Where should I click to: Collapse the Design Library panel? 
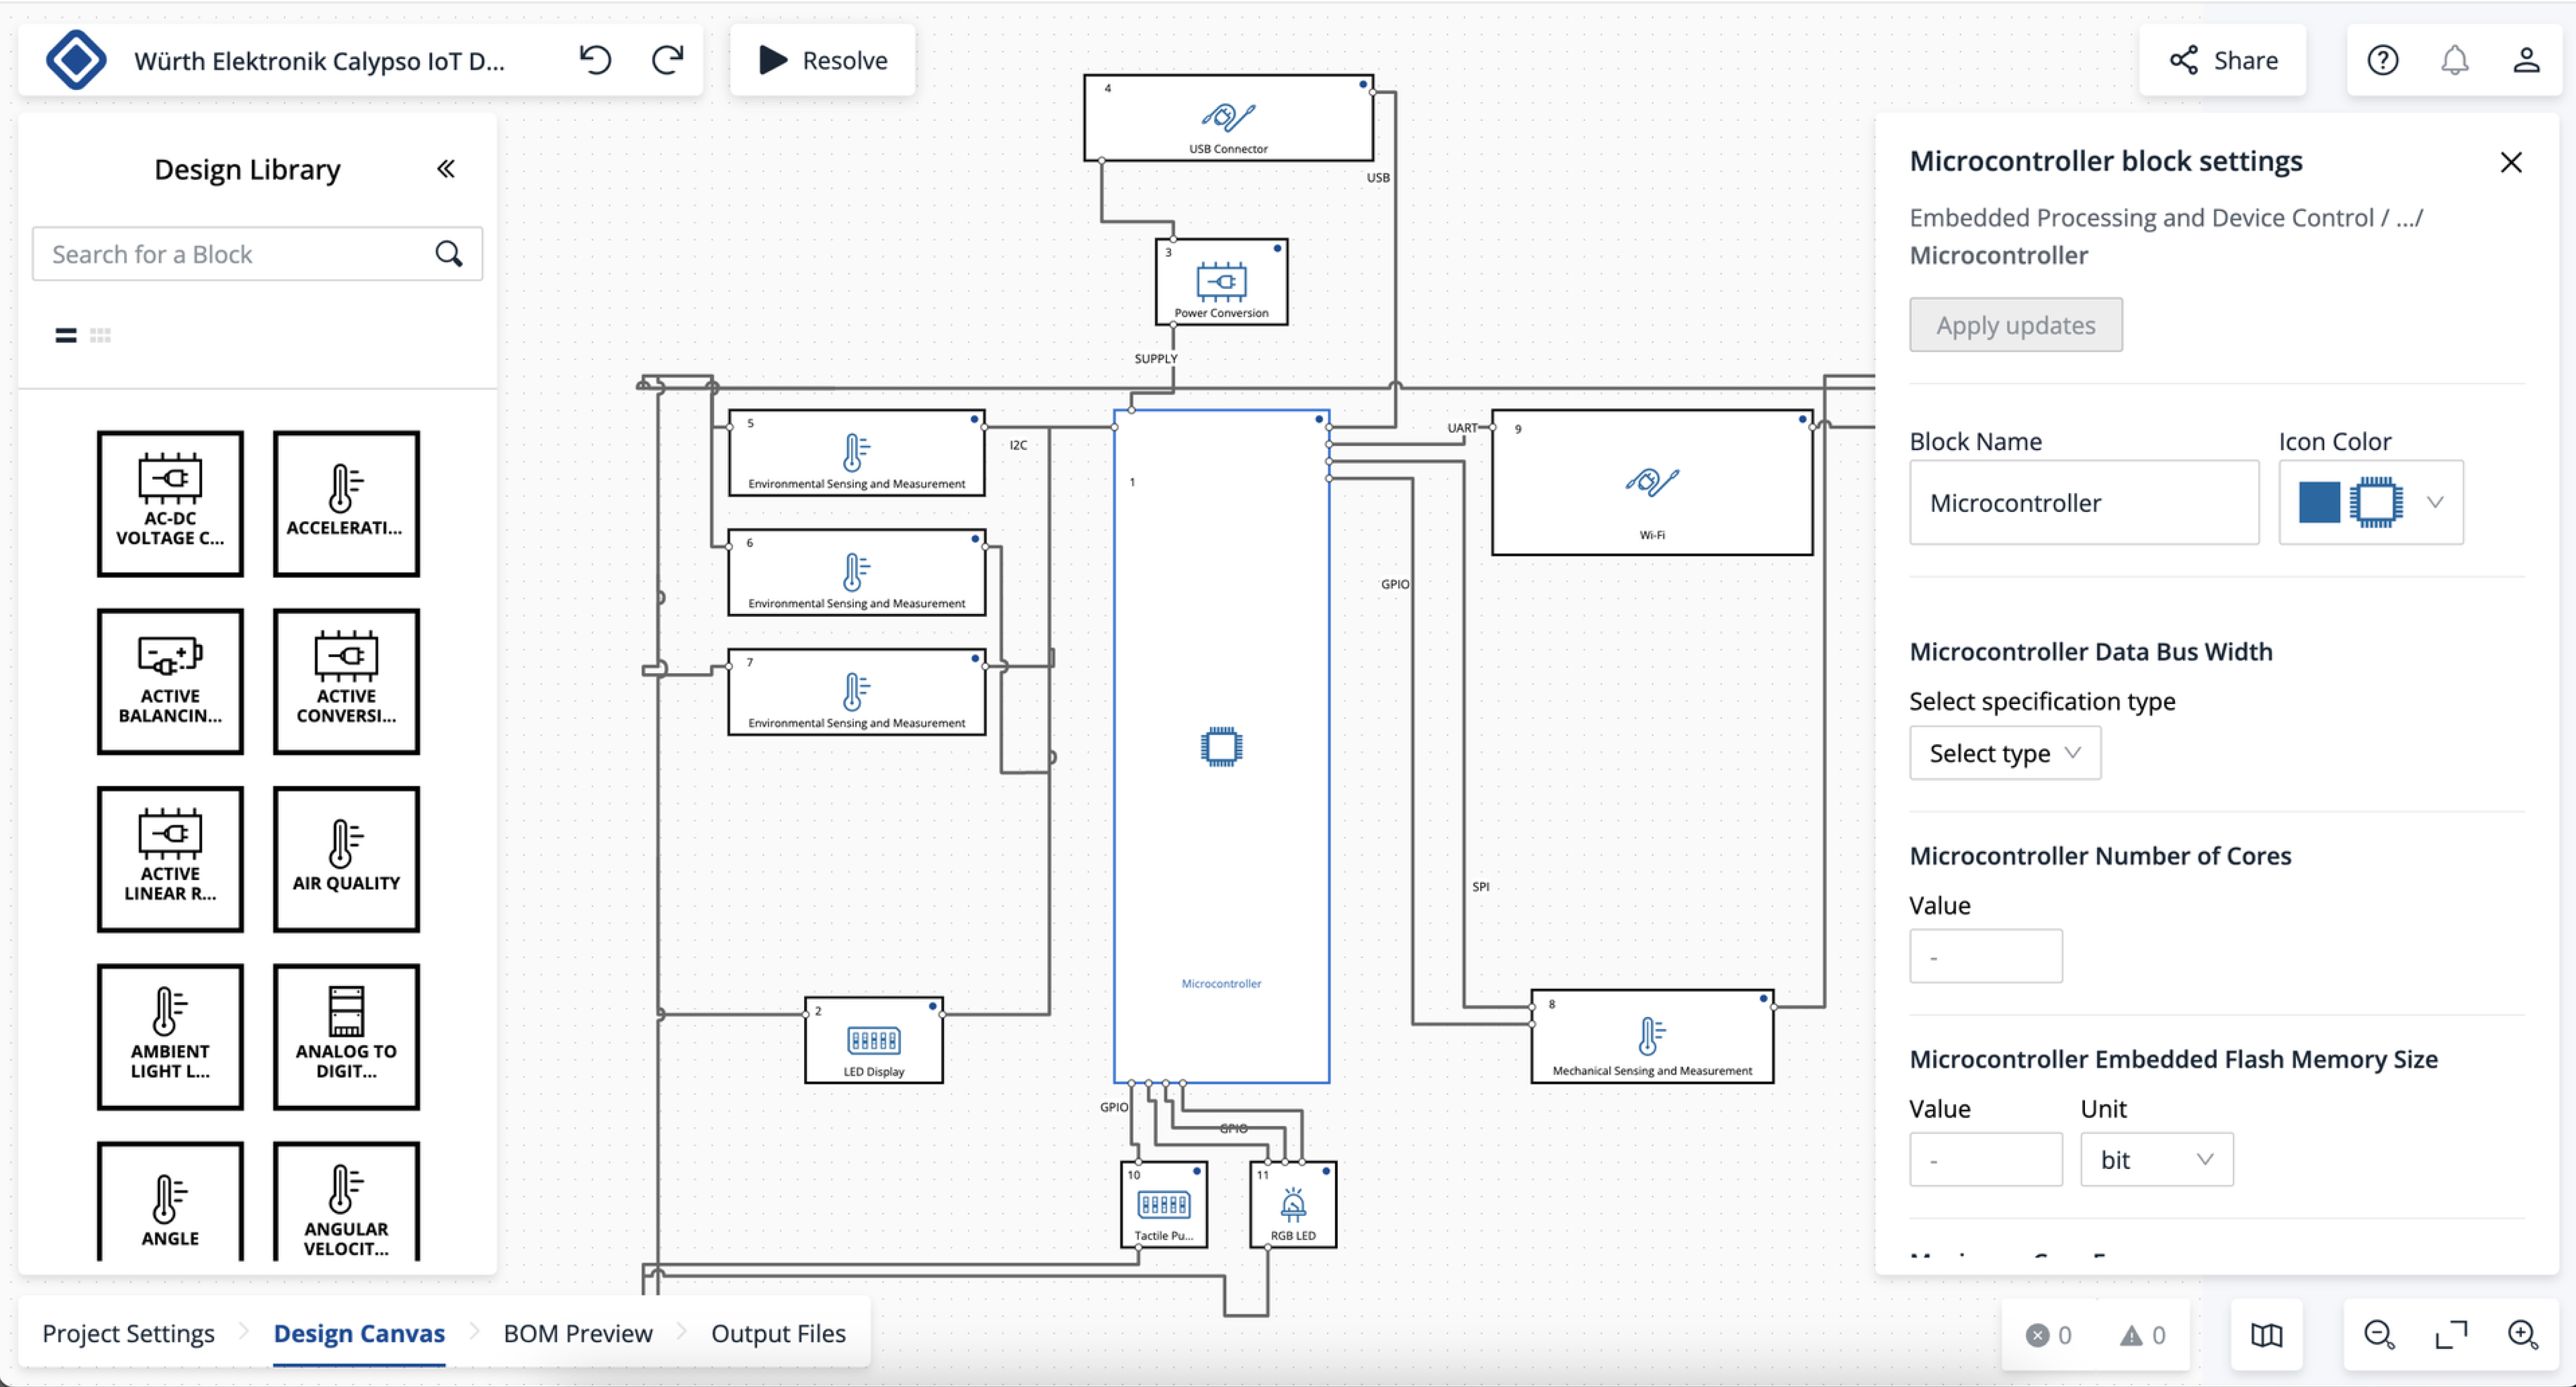(x=446, y=168)
